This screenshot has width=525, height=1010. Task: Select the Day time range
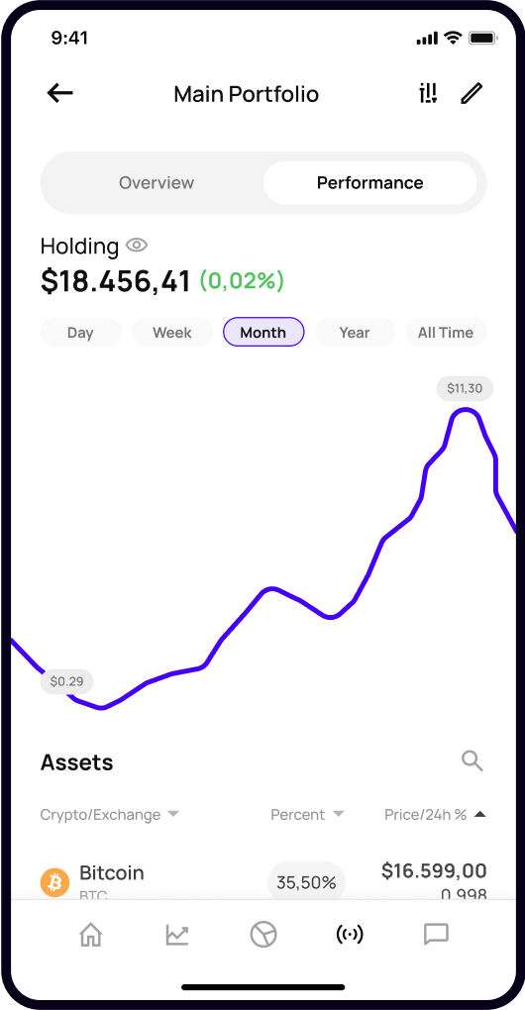(80, 333)
